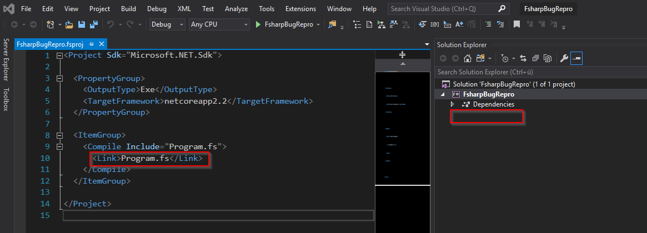Screen dimensions: 647x233
Task: Click the Save floppy disk icon
Action: [82, 25]
